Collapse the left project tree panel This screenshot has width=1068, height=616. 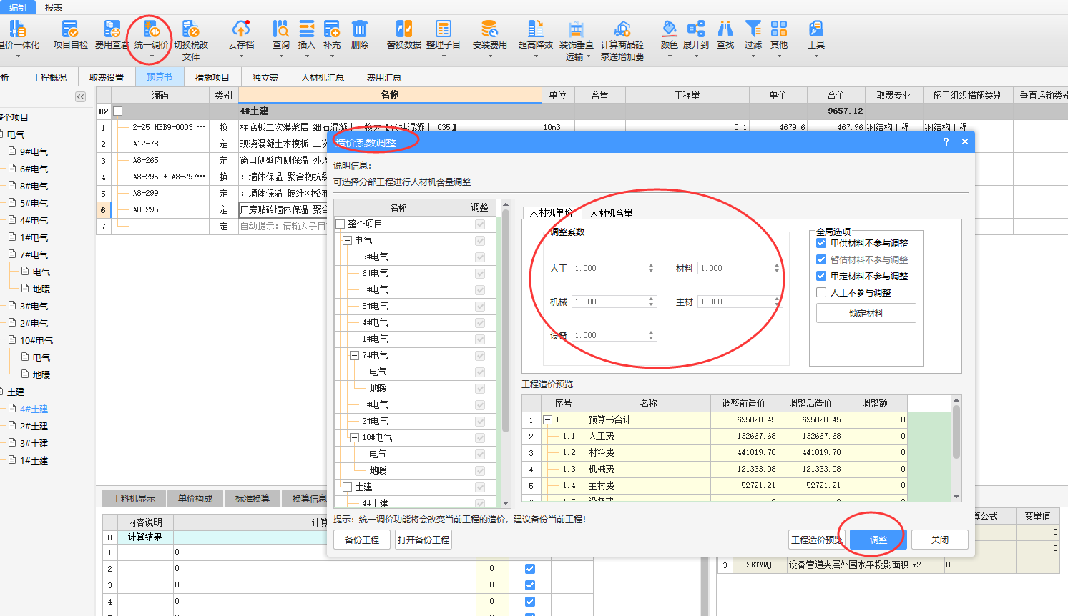pos(80,96)
